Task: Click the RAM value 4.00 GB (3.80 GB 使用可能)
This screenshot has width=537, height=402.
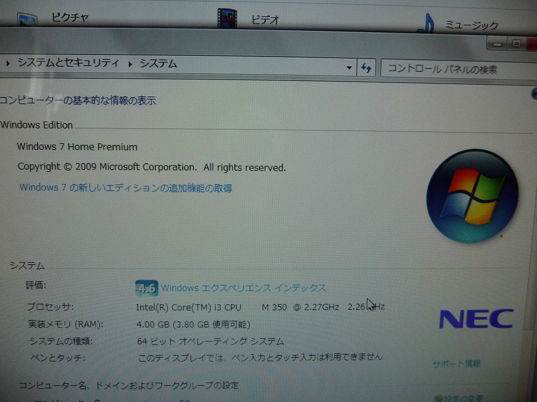Action: pyautogui.click(x=193, y=325)
